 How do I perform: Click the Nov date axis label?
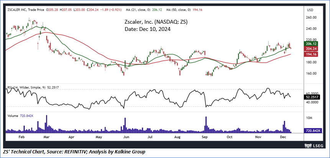coord(258,137)
